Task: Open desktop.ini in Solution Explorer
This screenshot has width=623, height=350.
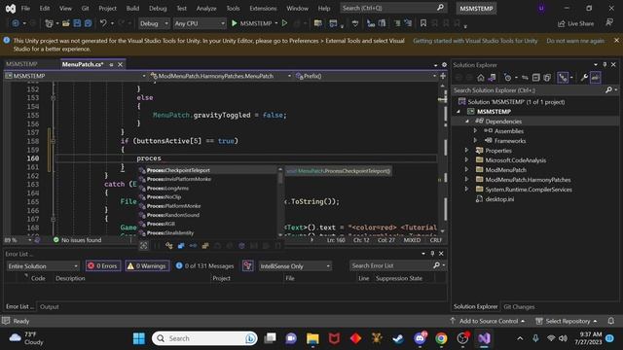Action: tap(499, 199)
